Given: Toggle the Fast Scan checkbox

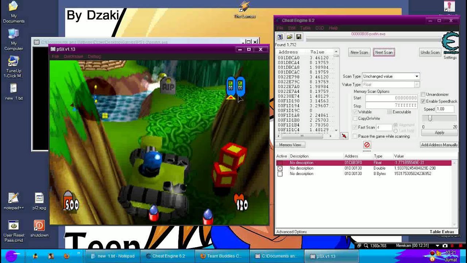Looking at the screenshot, I should click(x=355, y=127).
